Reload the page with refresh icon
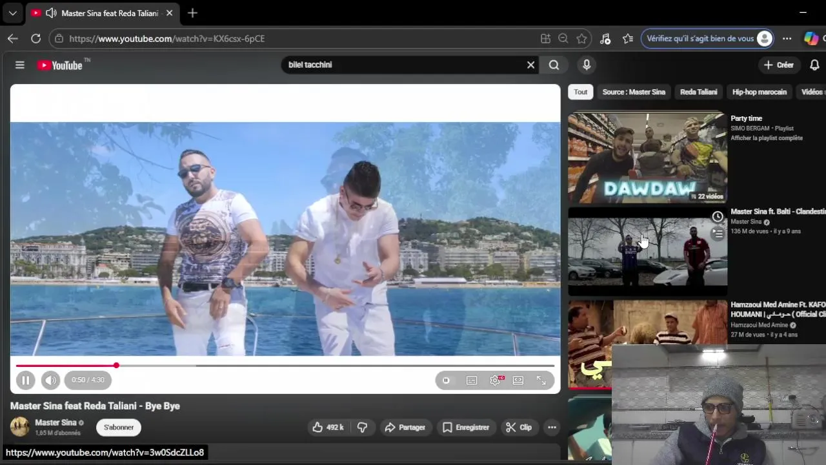Screen dimensions: 826x465 pos(36,39)
